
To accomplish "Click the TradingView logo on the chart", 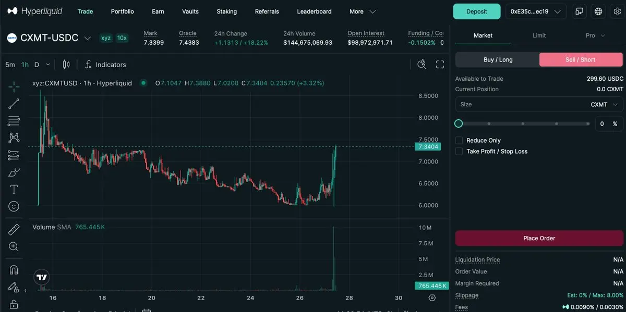I will click(41, 277).
